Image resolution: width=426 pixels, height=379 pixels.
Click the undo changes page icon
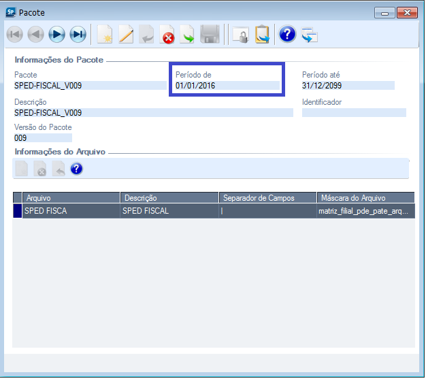click(146, 35)
